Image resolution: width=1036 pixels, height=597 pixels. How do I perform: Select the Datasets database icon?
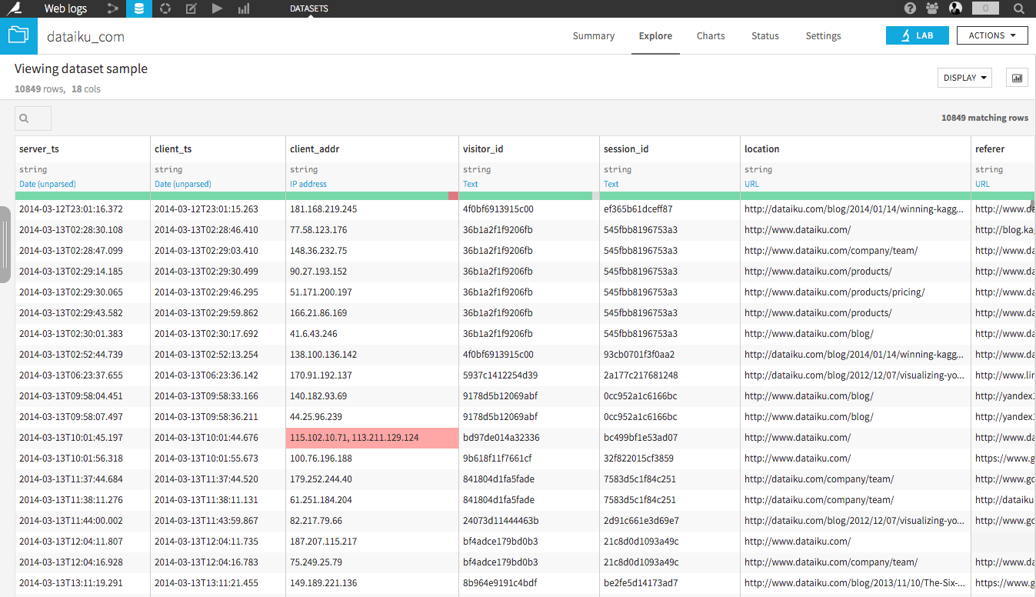click(x=139, y=8)
